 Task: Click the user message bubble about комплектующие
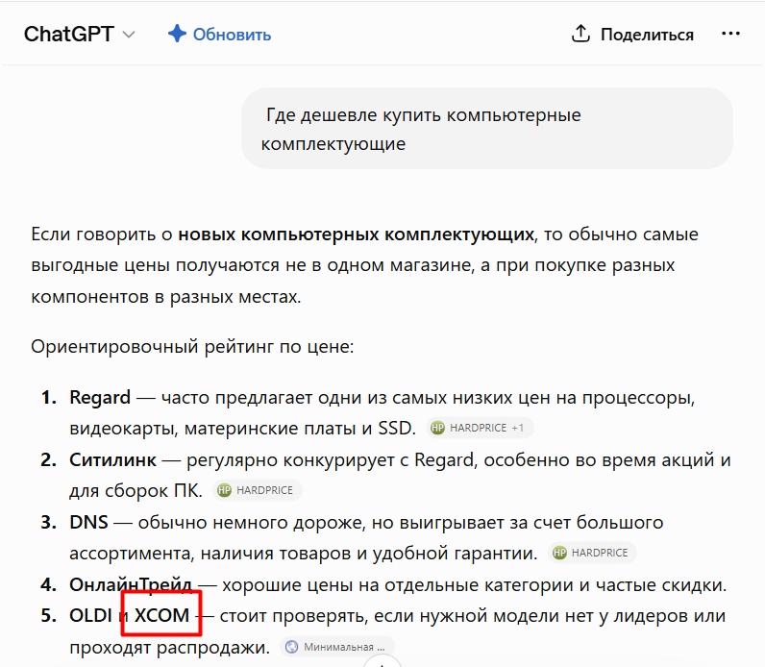pos(487,129)
